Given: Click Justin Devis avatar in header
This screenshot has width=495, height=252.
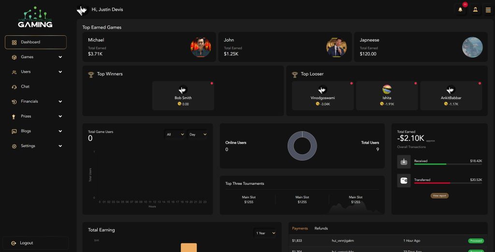Looking at the screenshot, I should pos(82,10).
